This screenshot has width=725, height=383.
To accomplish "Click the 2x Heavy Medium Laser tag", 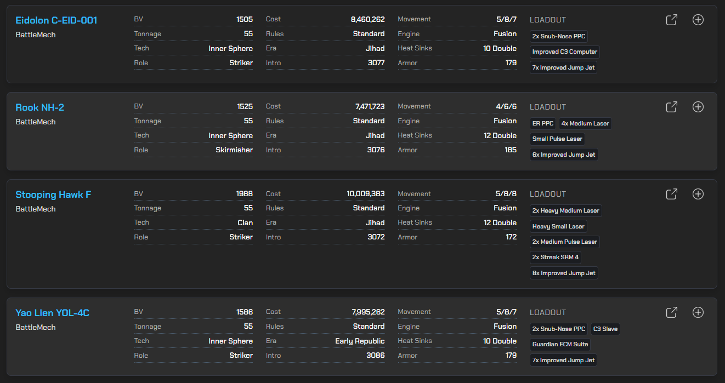I will point(566,210).
